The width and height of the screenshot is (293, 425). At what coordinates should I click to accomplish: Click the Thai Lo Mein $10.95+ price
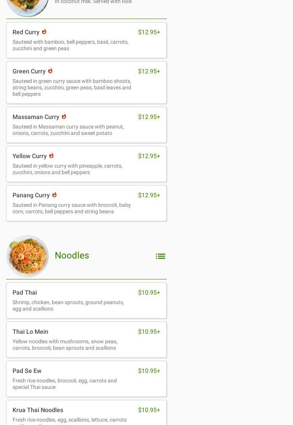point(149,332)
